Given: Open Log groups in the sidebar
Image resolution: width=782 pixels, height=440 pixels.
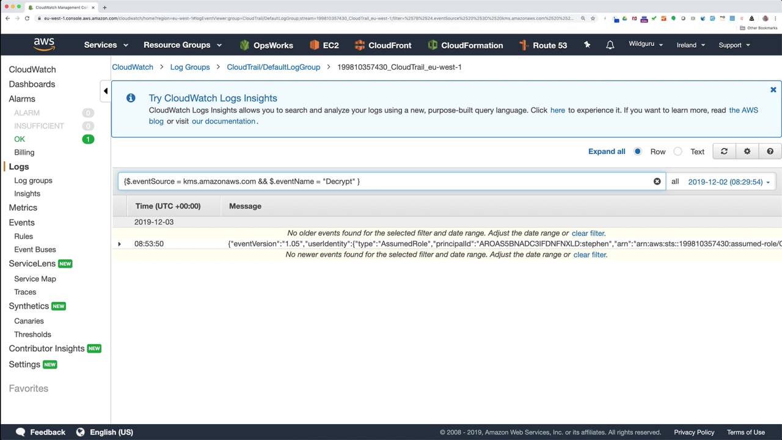Looking at the screenshot, I should click(33, 180).
